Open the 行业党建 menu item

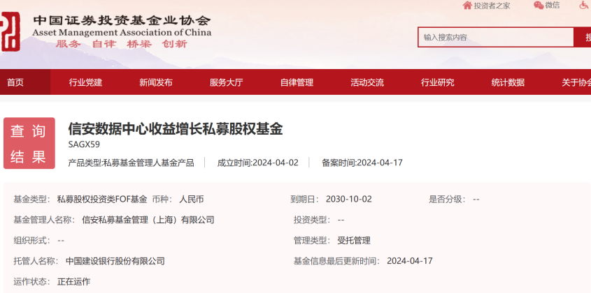85,82
